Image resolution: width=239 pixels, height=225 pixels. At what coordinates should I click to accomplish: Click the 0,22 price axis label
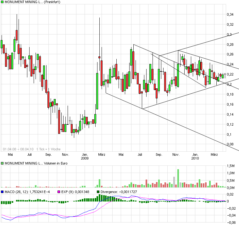[x=230, y=74]
